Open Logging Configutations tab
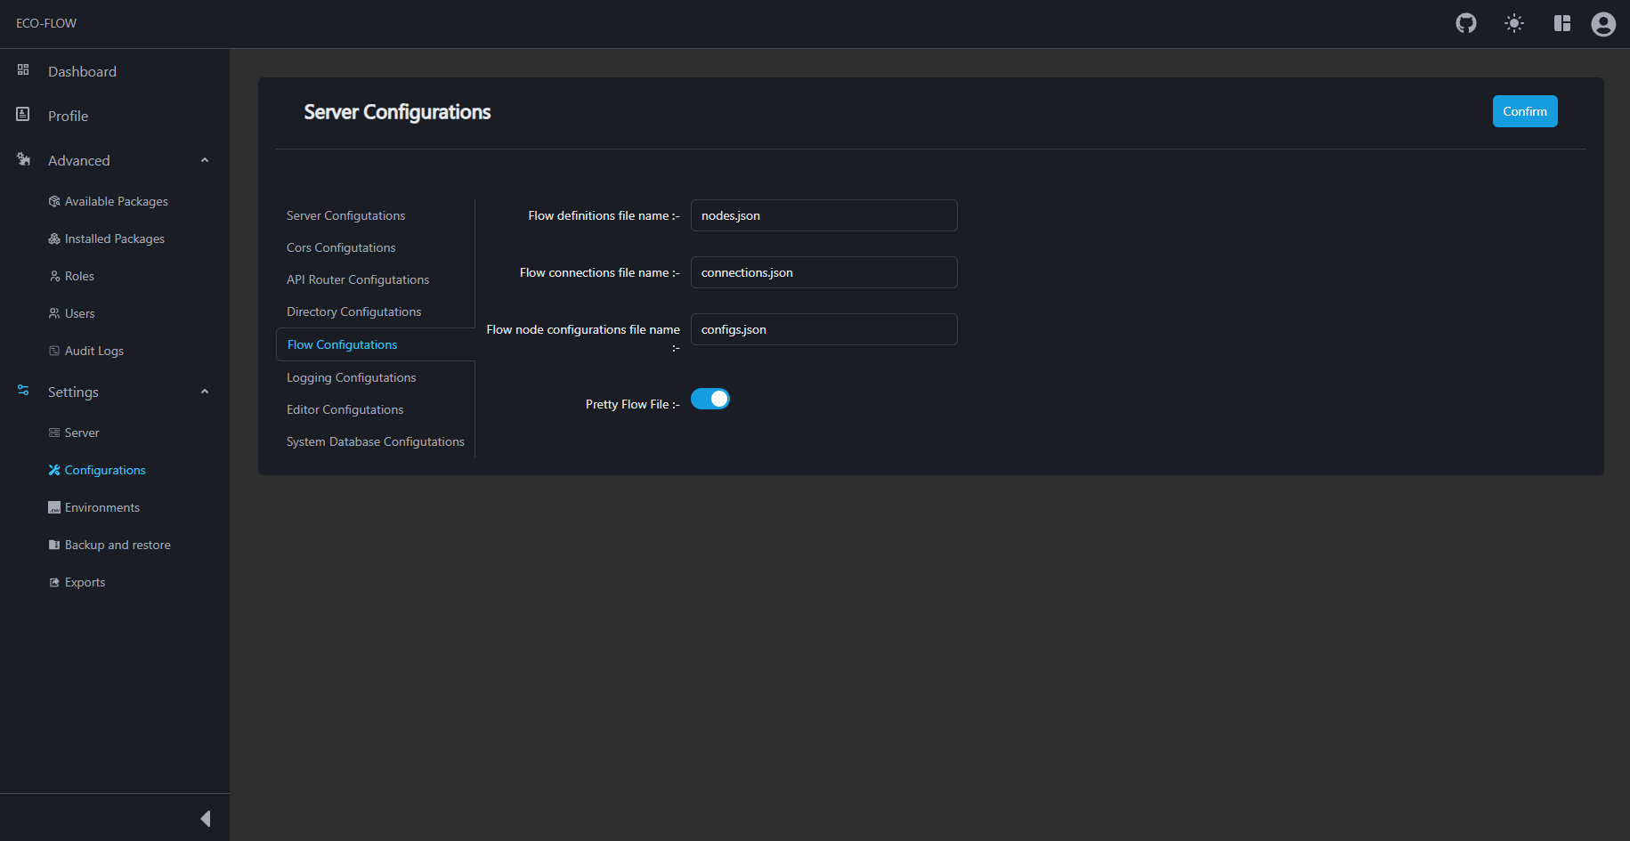This screenshot has width=1630, height=841. 351,377
